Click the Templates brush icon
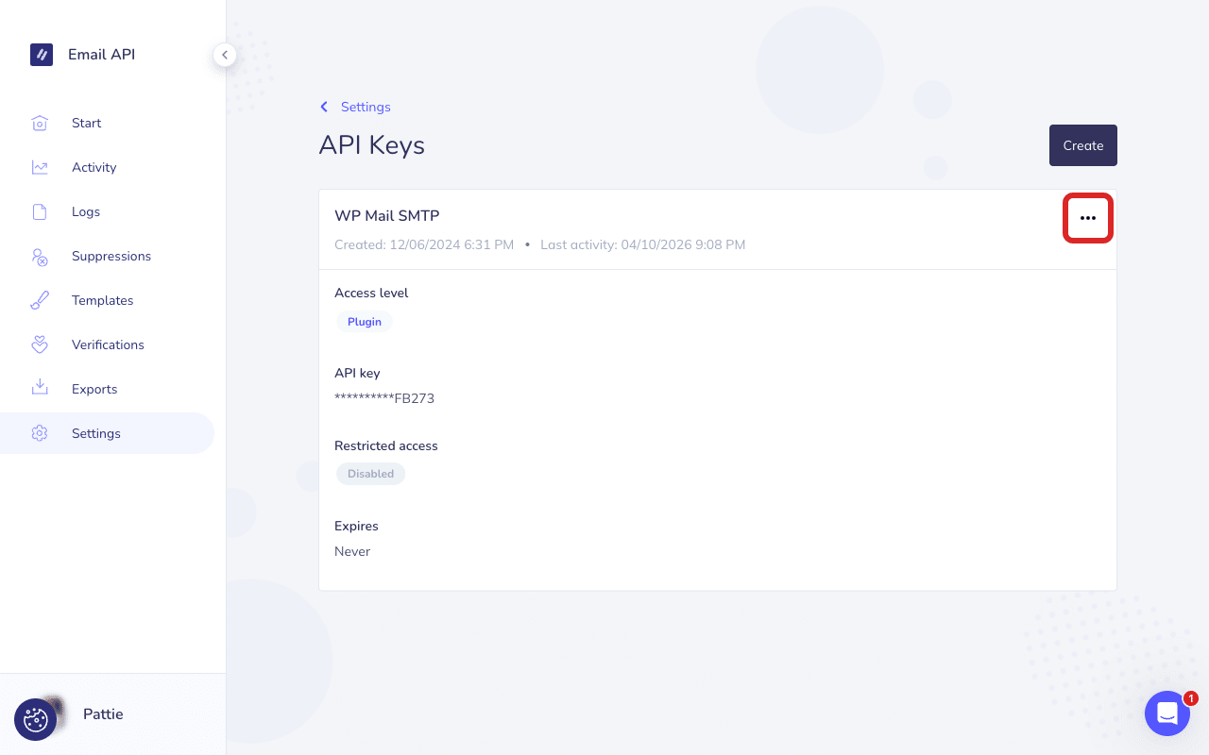1209x755 pixels. tap(40, 300)
